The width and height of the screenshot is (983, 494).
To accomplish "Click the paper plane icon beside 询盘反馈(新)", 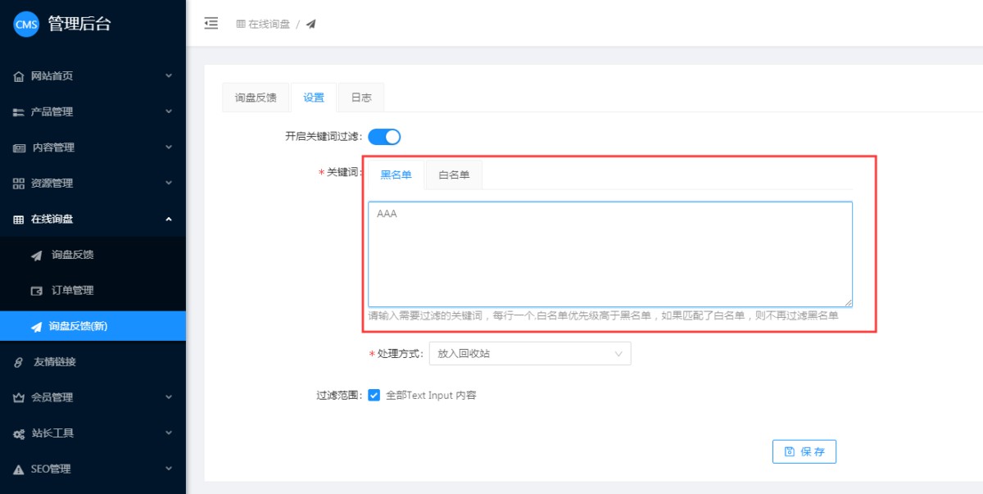I will [37, 327].
